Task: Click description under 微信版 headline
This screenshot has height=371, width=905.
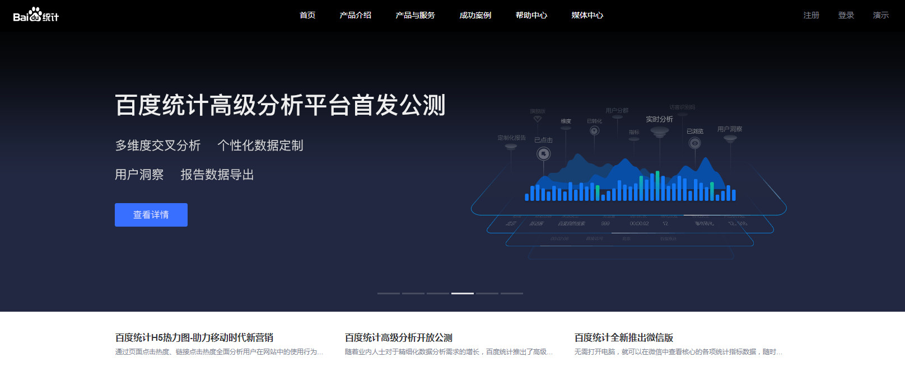Action: point(678,352)
